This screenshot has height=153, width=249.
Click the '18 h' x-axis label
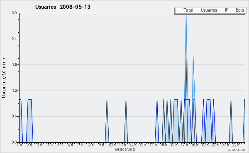point(195,145)
